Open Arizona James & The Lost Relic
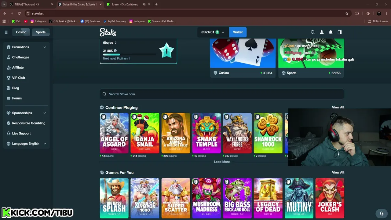 click(176, 133)
